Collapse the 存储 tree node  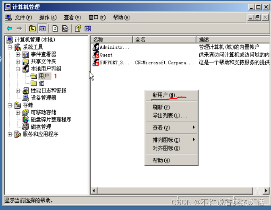[x=10, y=105]
